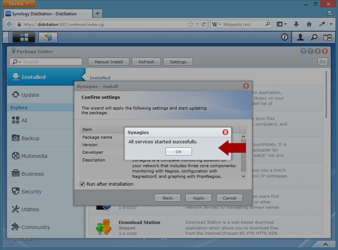Open the Firefox bookmarks menu icon
The height and width of the screenshot is (250, 338).
(281, 24)
